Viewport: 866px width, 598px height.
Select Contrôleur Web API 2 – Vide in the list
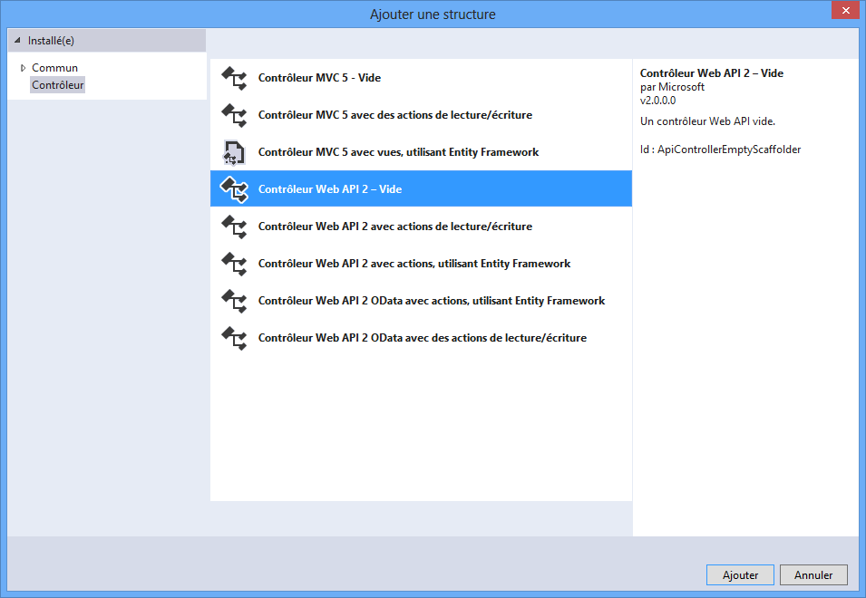point(421,188)
